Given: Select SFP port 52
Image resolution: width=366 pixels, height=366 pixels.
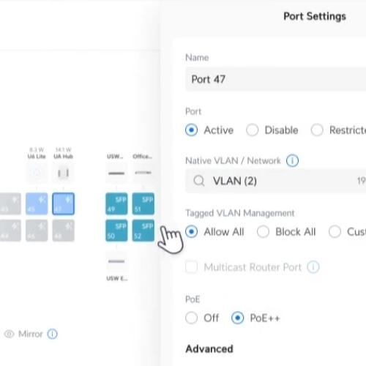Looking at the screenshot, I should click(x=143, y=231).
